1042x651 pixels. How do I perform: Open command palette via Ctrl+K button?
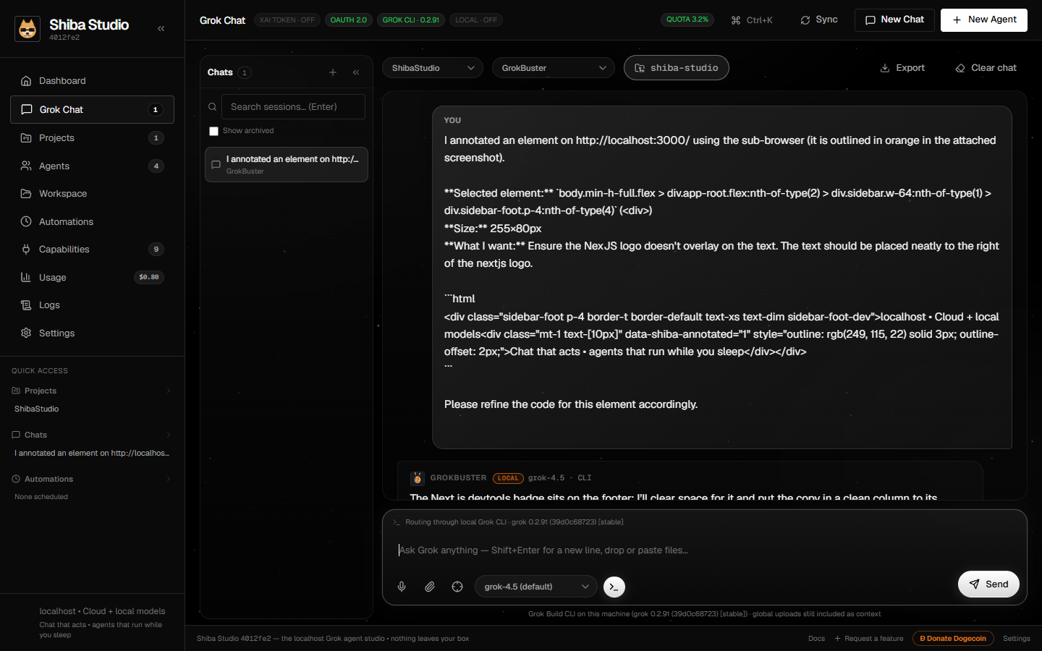tap(752, 20)
